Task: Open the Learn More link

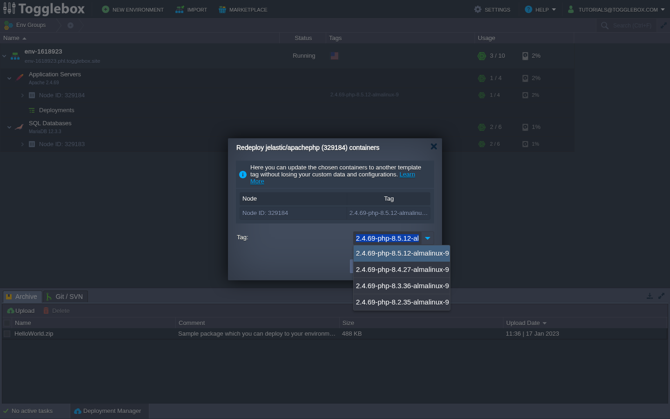Action: 407,175
